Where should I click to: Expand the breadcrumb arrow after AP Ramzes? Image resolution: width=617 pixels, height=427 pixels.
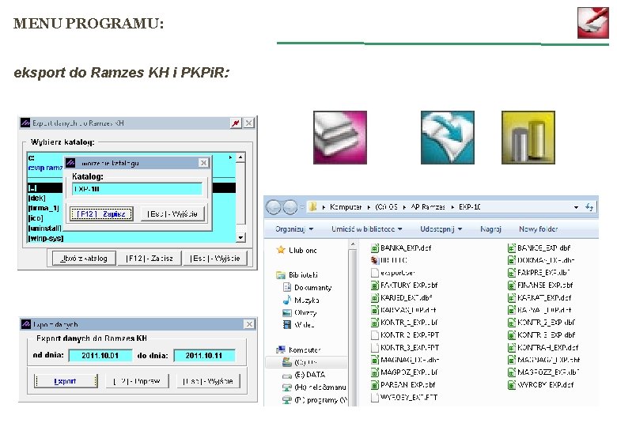coord(452,207)
